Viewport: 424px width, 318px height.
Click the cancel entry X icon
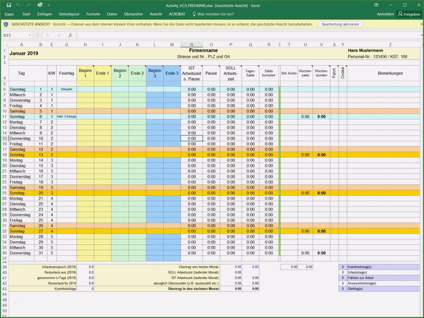click(48, 35)
